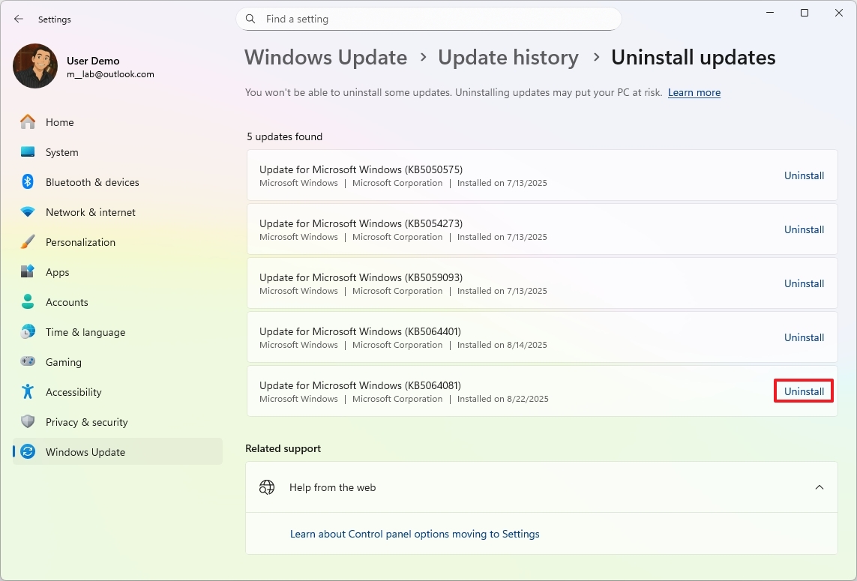Image resolution: width=857 pixels, height=581 pixels.
Task: Open the Control panel options moving link
Action: coord(414,534)
